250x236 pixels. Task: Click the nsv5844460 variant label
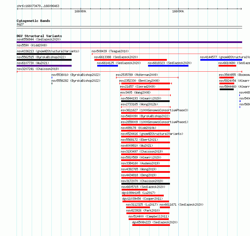tap(235, 87)
